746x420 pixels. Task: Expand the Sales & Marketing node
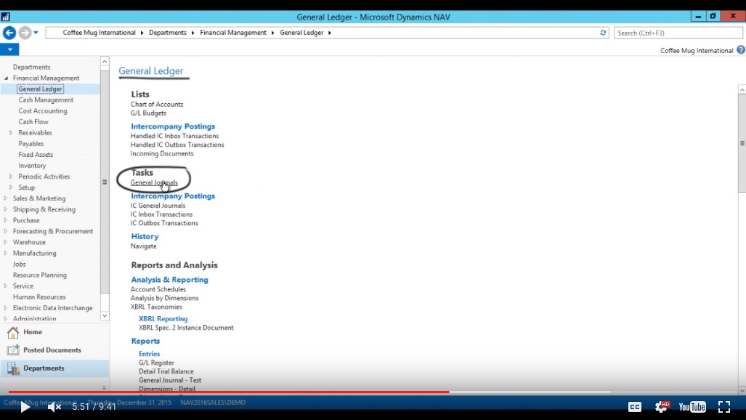point(6,198)
